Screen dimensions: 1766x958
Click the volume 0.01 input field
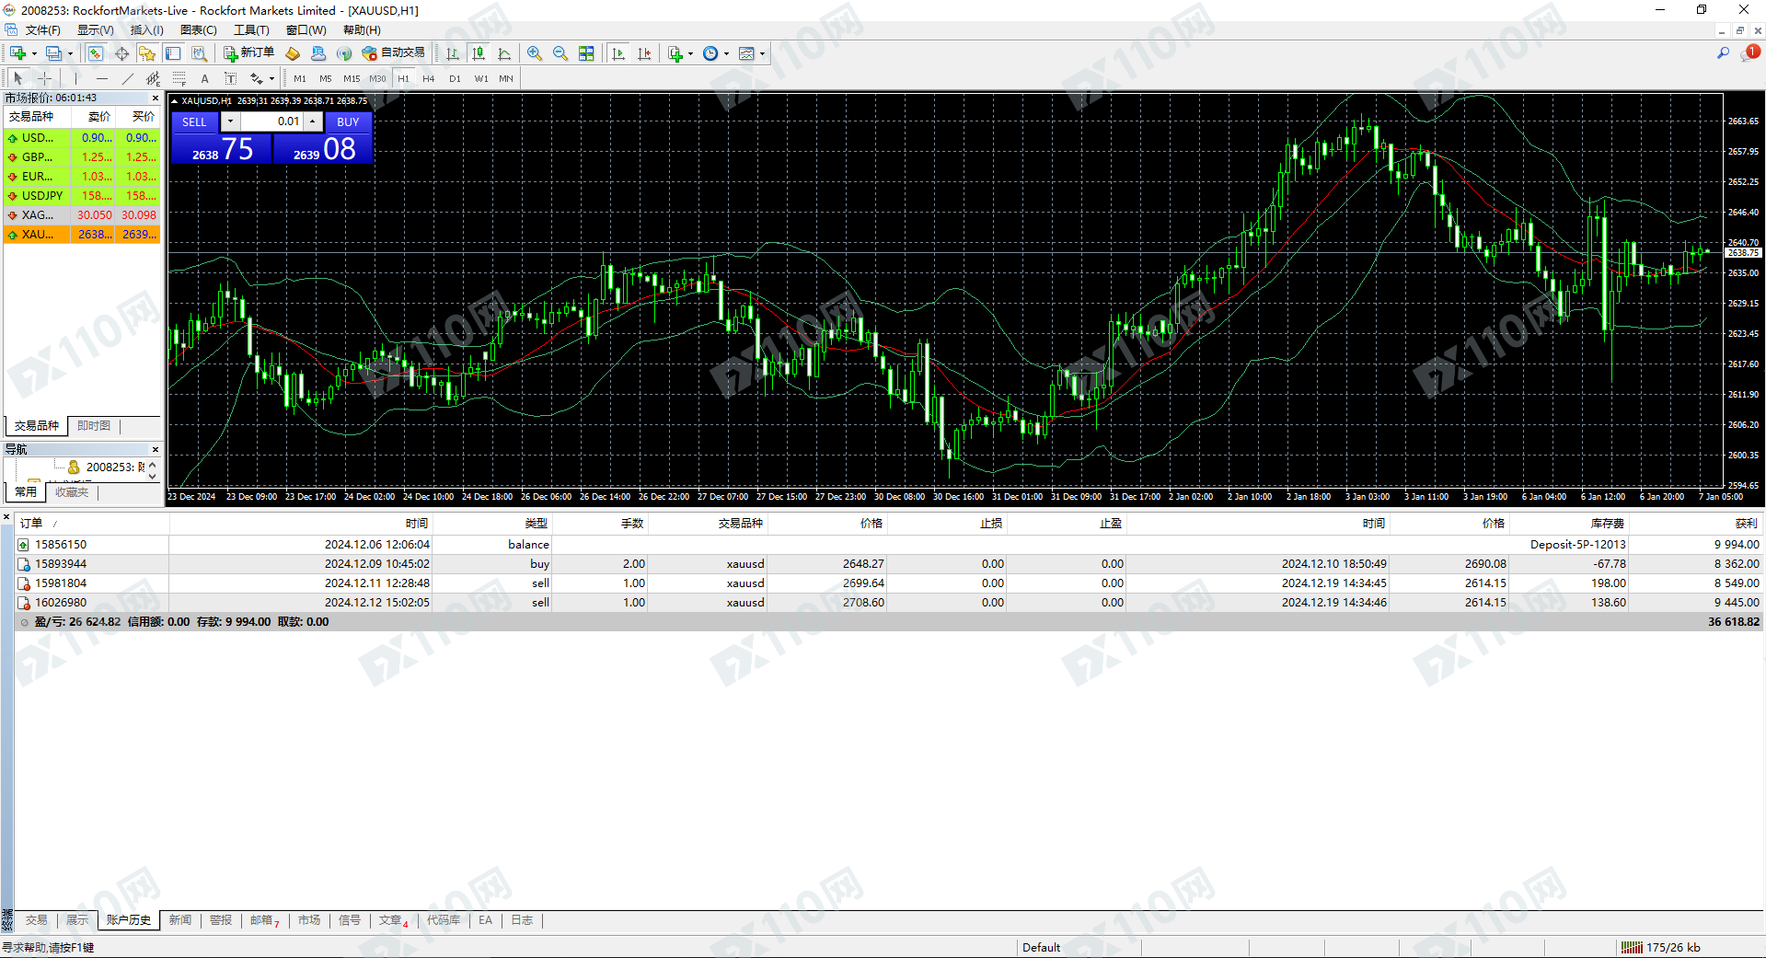coord(271,121)
